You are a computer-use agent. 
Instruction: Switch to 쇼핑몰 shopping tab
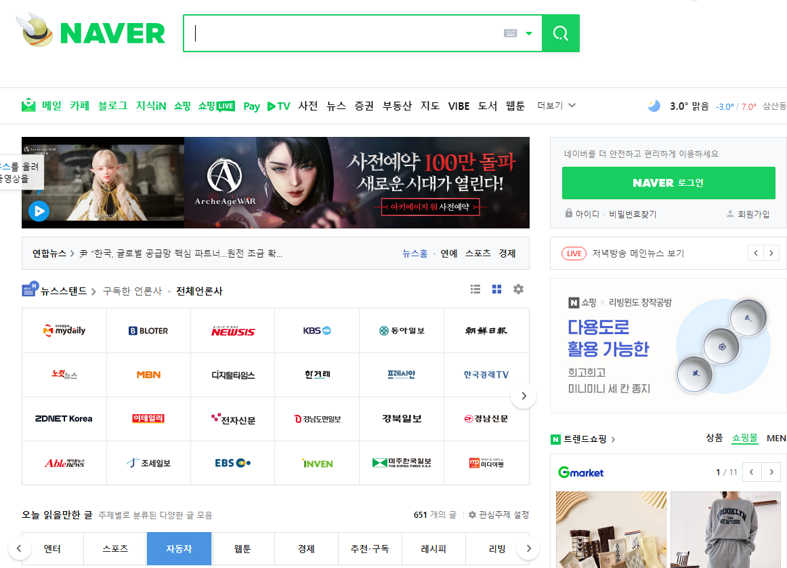[x=744, y=438]
